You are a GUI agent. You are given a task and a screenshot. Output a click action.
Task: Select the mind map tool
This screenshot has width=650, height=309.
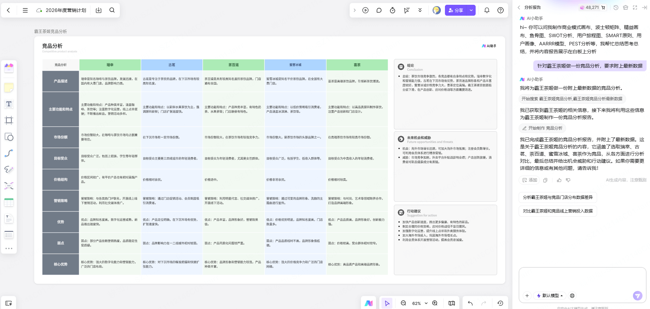coord(9,186)
